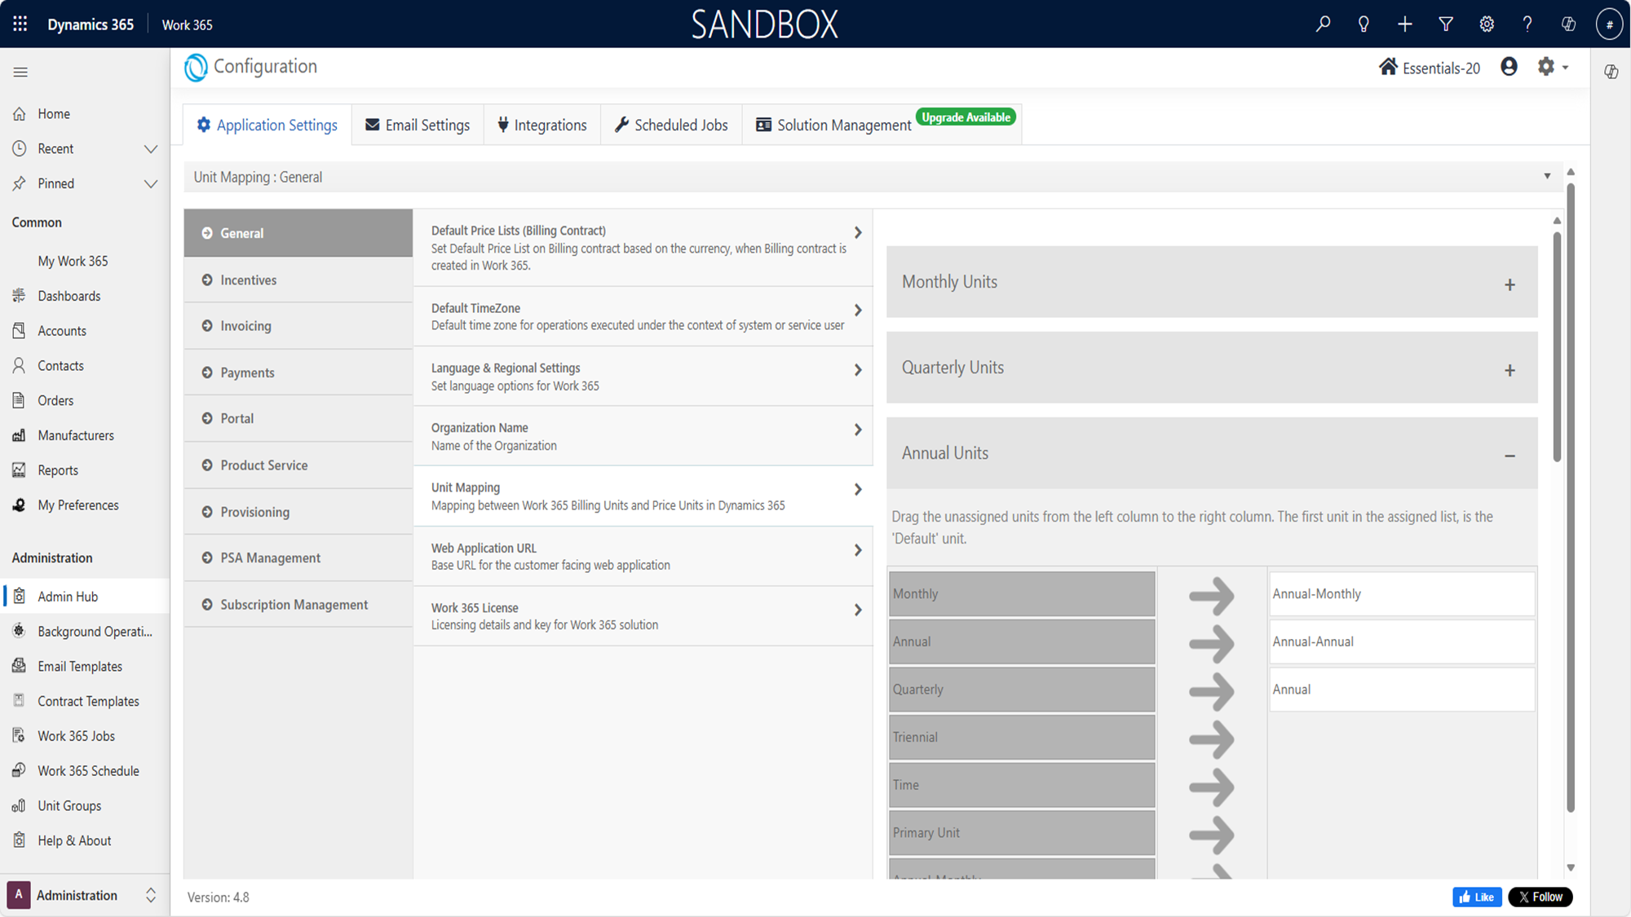The image size is (1631, 917).
Task: Click the lightbulb assistant icon
Action: (1364, 24)
